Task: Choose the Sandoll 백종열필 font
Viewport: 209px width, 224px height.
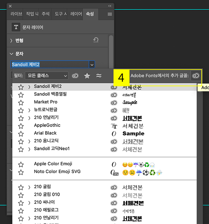Action: click(51, 94)
